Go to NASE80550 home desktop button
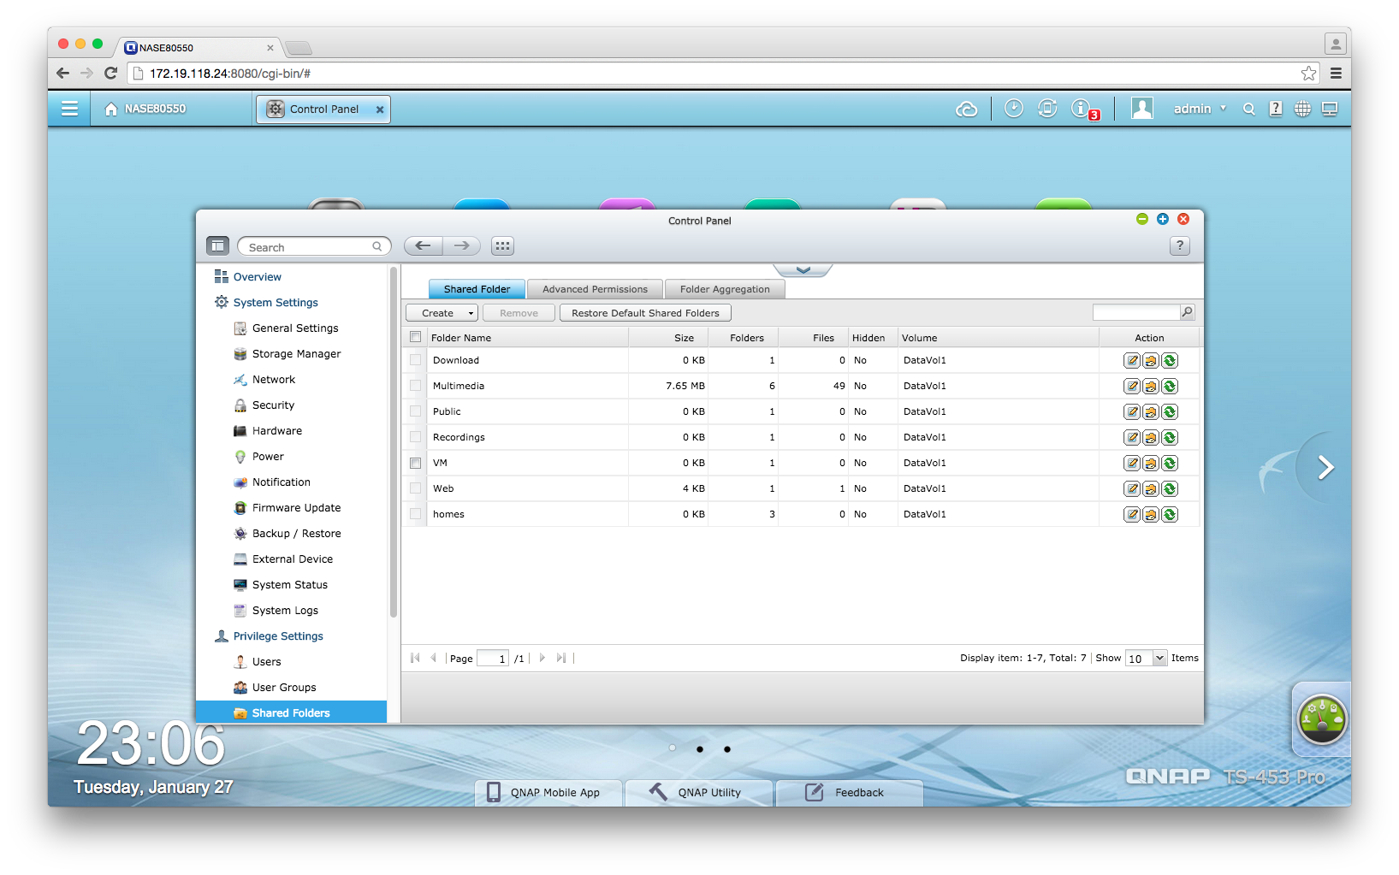Screen dimensions: 1399x875 (x=145, y=109)
